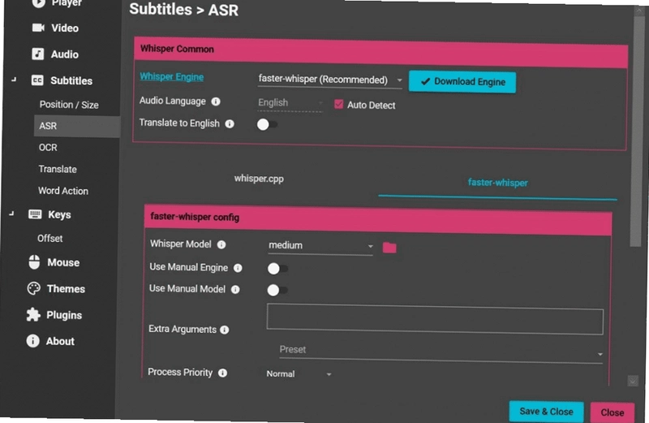Open the Whisper Model medium dropdown
The width and height of the screenshot is (649, 423).
pyautogui.click(x=320, y=246)
